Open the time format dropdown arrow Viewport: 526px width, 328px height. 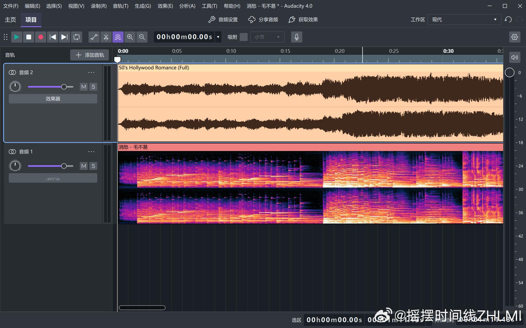click(x=218, y=37)
